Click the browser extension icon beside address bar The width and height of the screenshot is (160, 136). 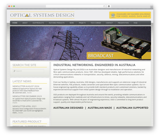tap(109, 6)
